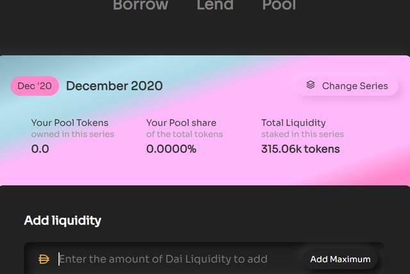Click the Your Pool share label
The height and width of the screenshot is (274, 410).
click(181, 122)
